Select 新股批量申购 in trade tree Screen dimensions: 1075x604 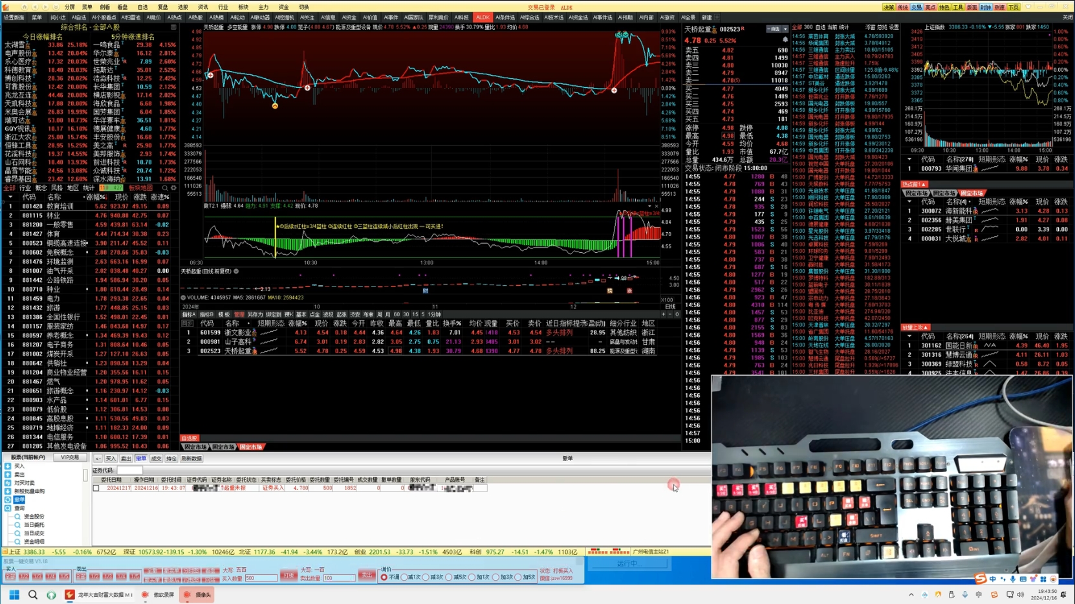[29, 491]
